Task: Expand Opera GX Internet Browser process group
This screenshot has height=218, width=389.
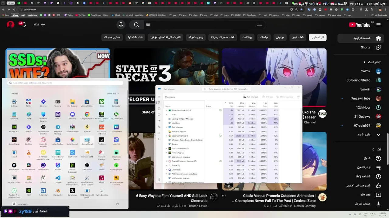Action: (x=166, y=161)
